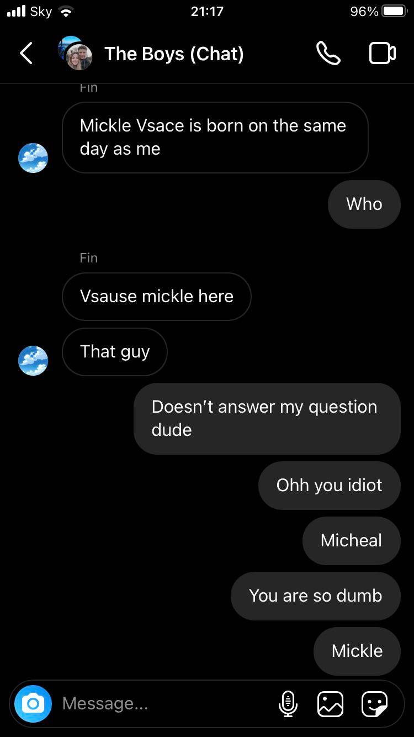
Task: Start an audio call
Action: point(328,54)
